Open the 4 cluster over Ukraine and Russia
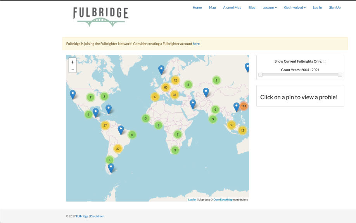Image resolution: width=356 pixels, height=223 pixels. tap(188, 85)
